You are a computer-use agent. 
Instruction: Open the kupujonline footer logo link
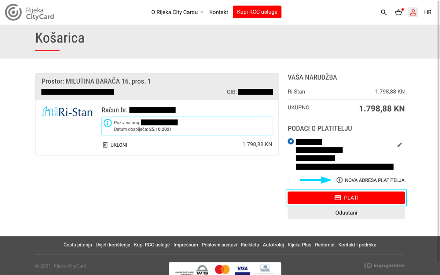[x=384, y=265]
